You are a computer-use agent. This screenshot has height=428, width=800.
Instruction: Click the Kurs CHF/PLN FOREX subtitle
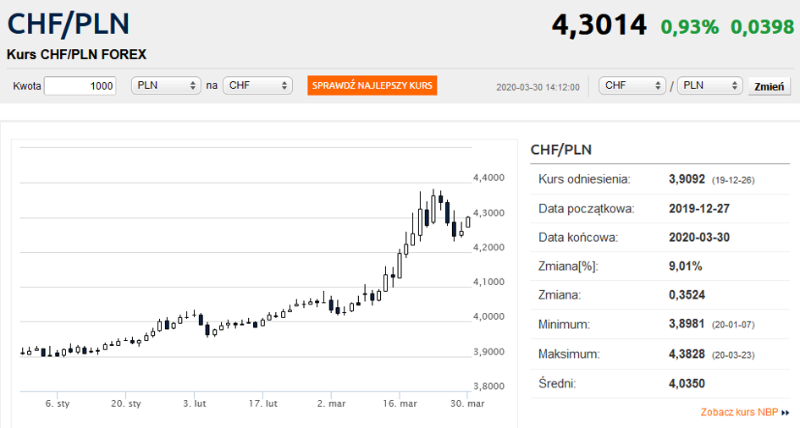click(76, 54)
